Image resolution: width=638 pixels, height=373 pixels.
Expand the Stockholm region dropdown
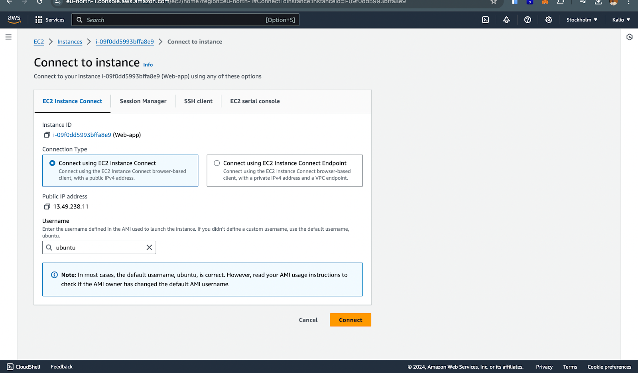click(x=581, y=20)
